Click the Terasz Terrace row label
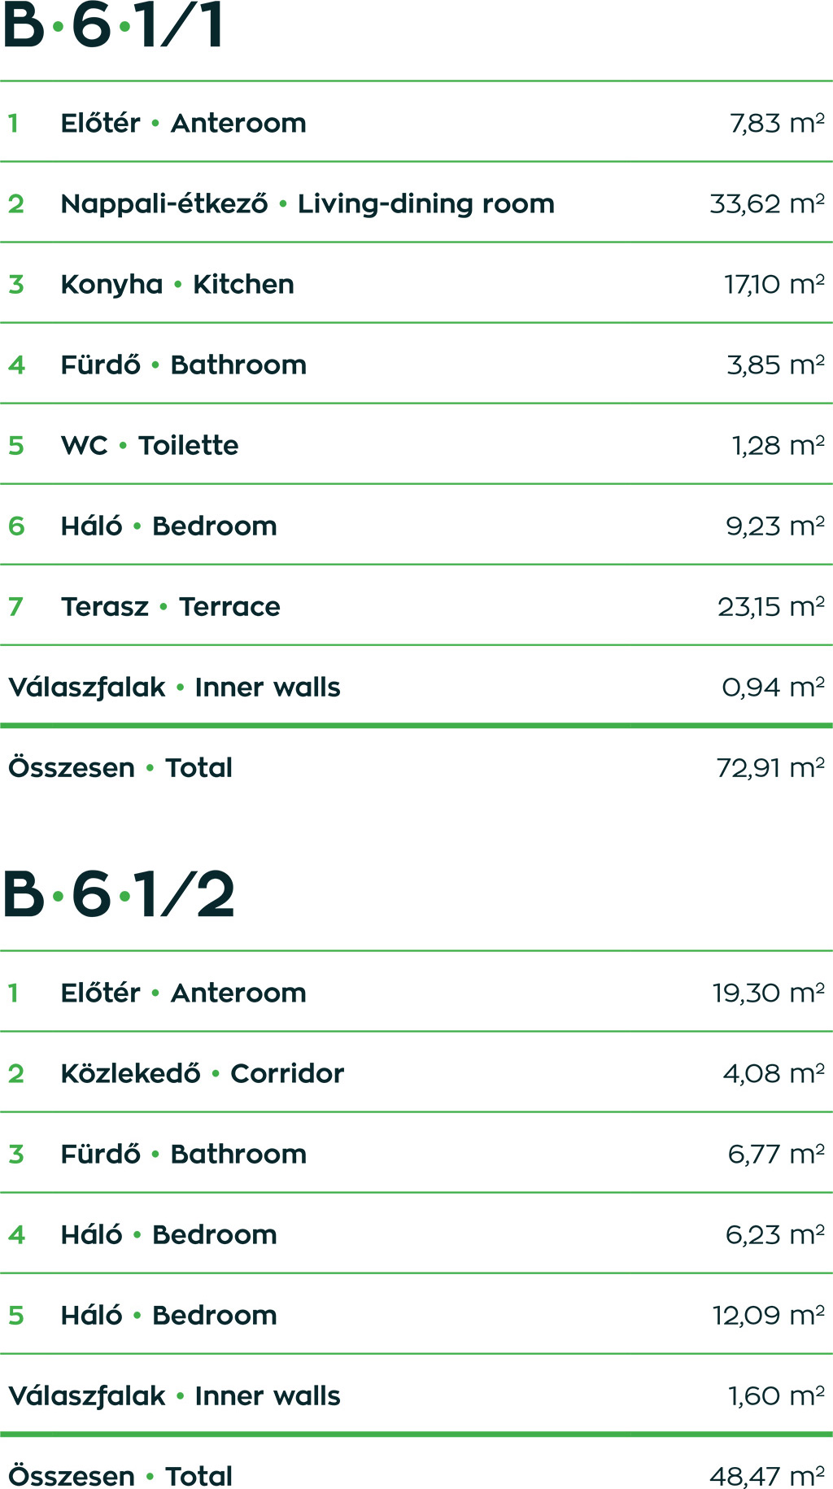 click(x=171, y=606)
